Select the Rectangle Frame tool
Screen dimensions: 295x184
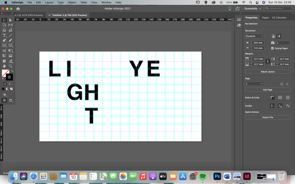pos(4,45)
